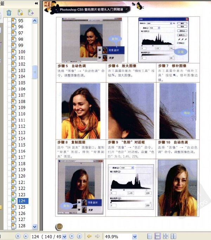Open bookmark 98

coord(21,39)
